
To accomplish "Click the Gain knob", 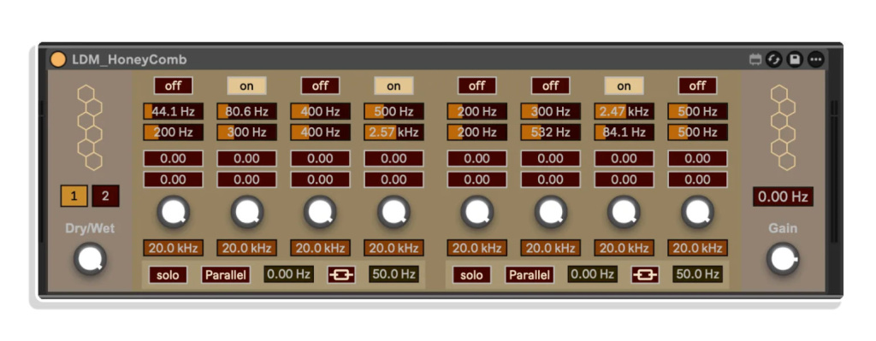I will pyautogui.click(x=782, y=259).
